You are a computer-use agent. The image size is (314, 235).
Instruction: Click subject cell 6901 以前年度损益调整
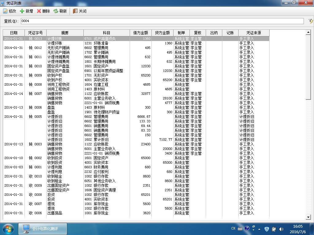104,71
